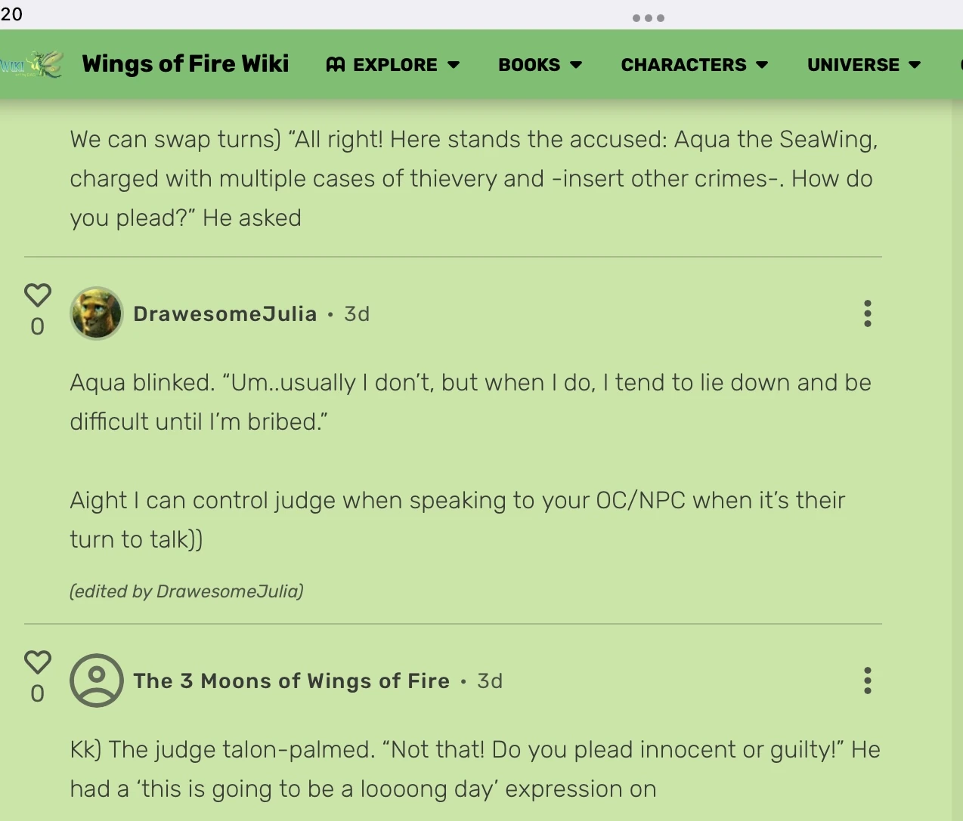Like DrawesomeJulia's comment with heart icon

click(38, 295)
